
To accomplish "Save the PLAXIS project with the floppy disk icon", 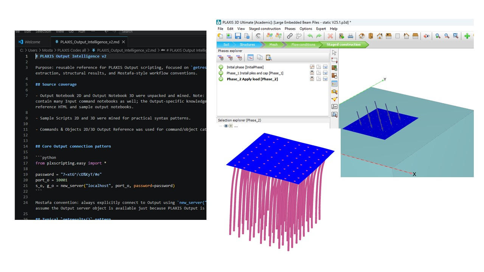I will coord(238,36).
